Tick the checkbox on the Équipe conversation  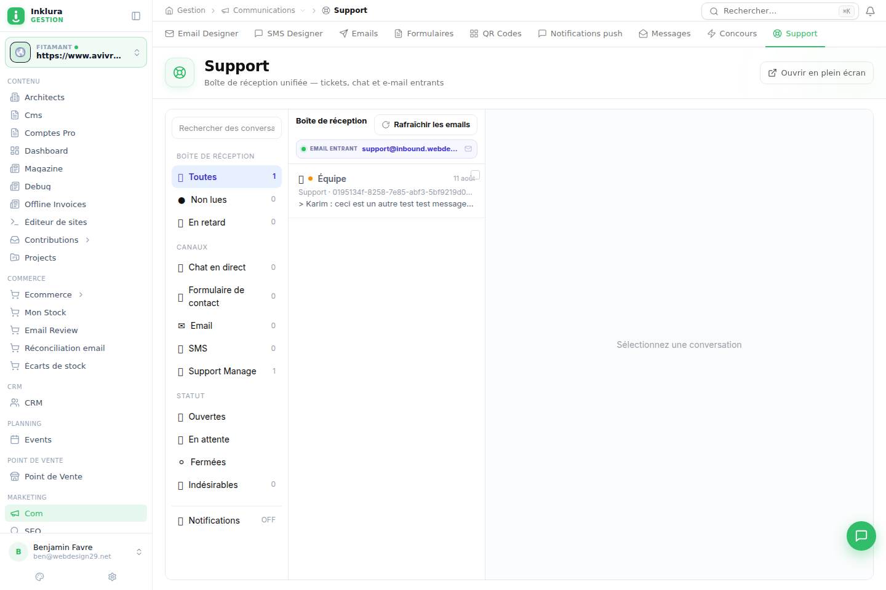click(475, 175)
